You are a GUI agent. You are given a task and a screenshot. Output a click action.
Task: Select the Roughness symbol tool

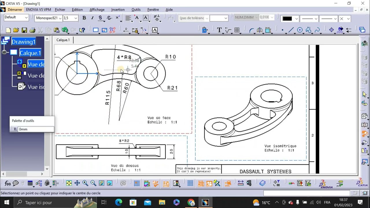pyautogui.click(x=228, y=30)
